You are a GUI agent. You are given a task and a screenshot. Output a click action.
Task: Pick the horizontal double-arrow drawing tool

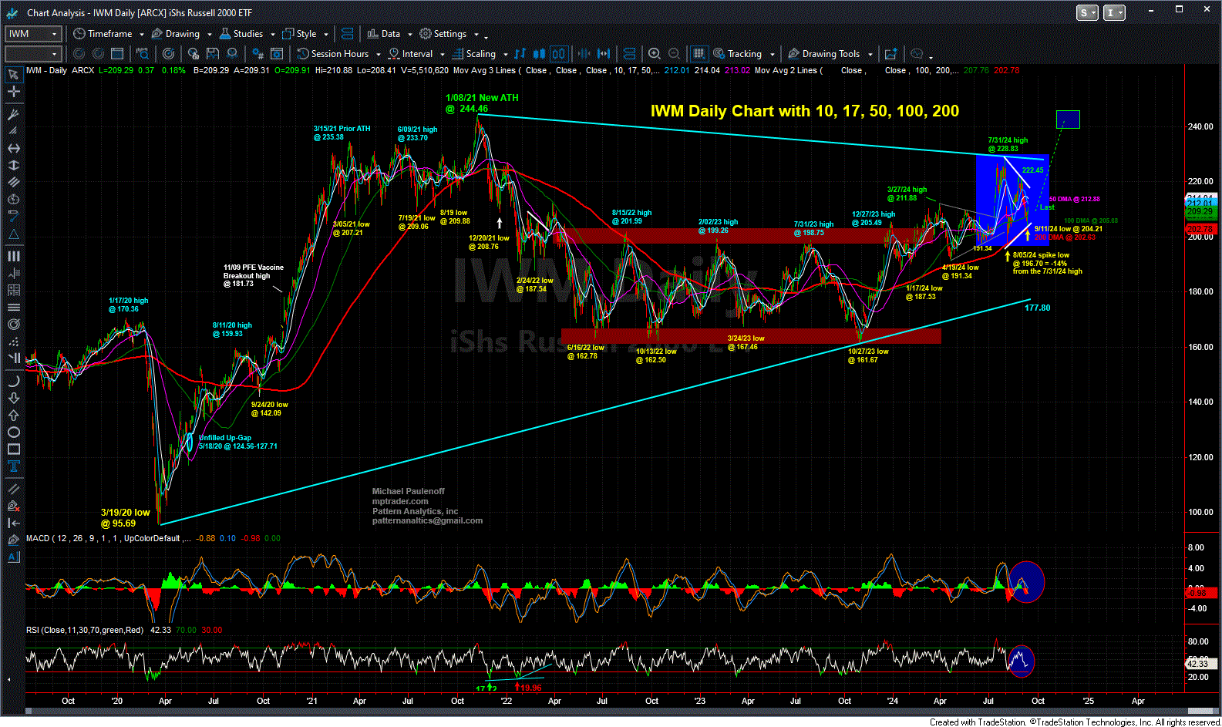pos(13,148)
